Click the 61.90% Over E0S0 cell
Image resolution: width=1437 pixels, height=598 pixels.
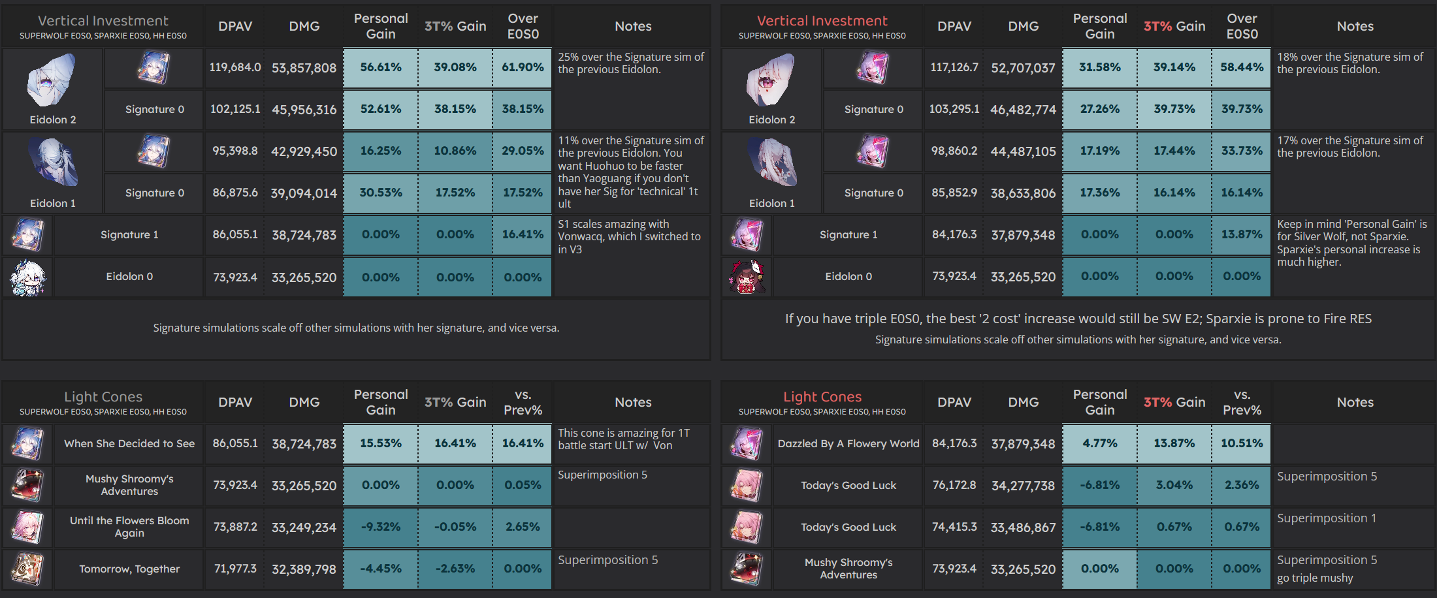pyautogui.click(x=523, y=67)
